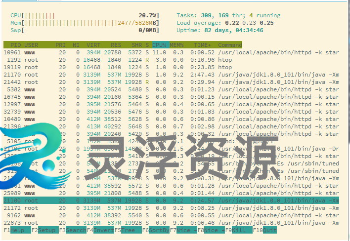The width and height of the screenshot is (350, 241).
Task: Click the Uptime 82 days readout
Action: [x=220, y=30]
